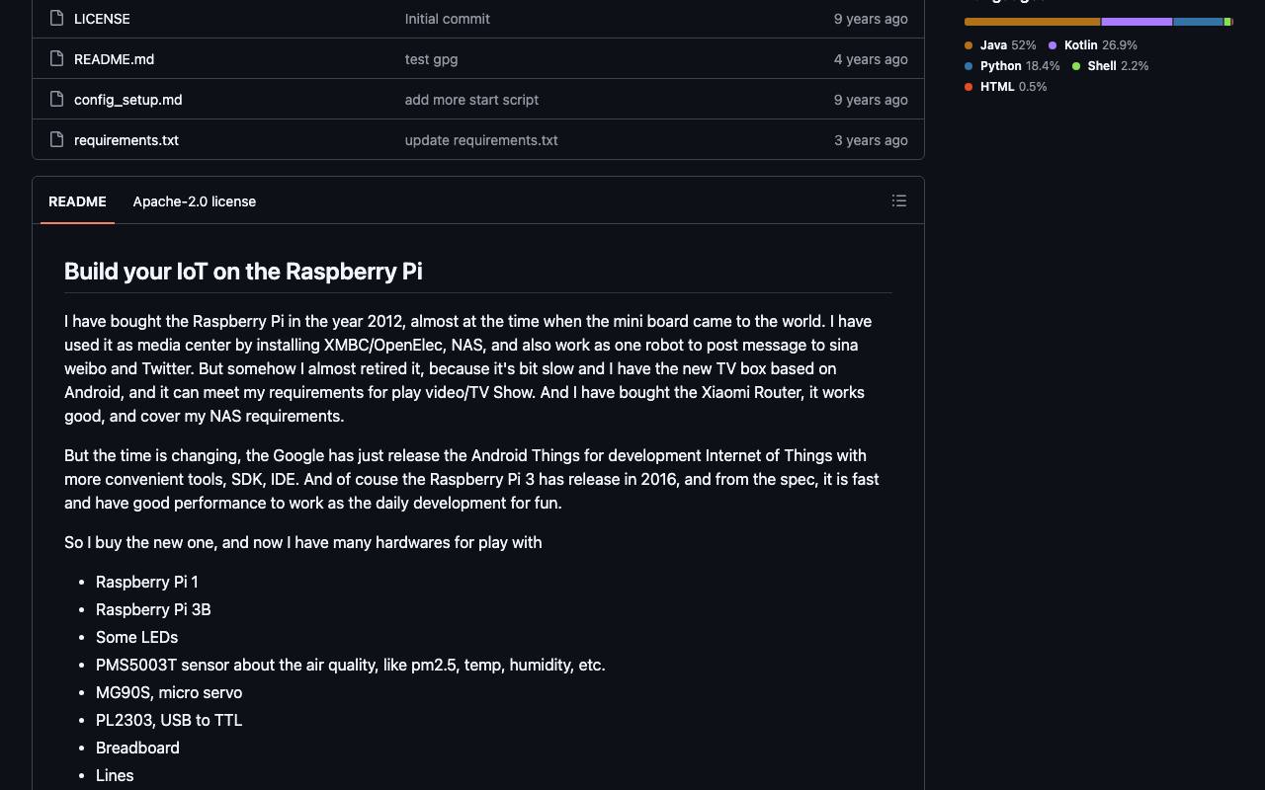The height and width of the screenshot is (790, 1265).
Task: Click the config_setup.md file icon
Action: 56,99
